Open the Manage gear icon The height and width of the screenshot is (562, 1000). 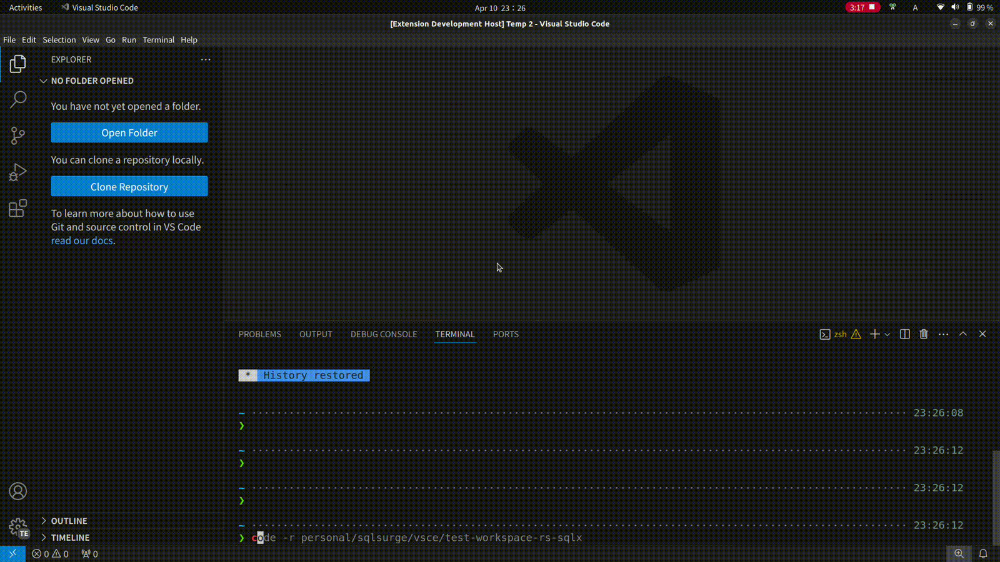[x=18, y=528]
